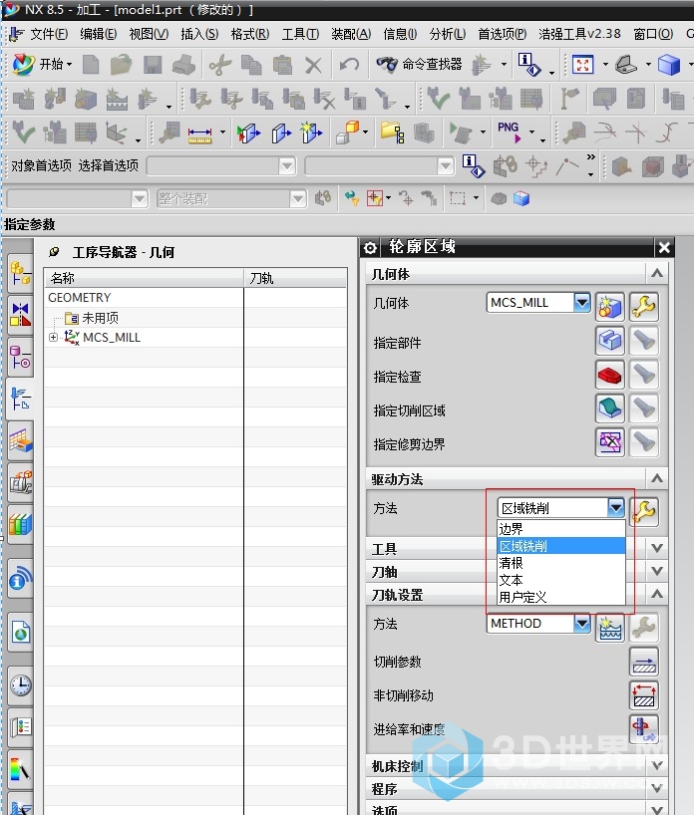This screenshot has height=815, width=694.
Task: Open the 区域铣削 drive method dropdown arrow
Action: point(616,507)
